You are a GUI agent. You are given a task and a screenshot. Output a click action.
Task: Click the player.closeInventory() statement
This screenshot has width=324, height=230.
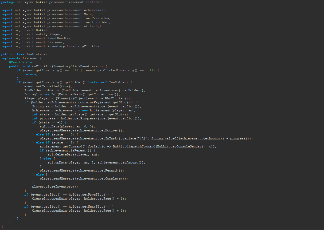55,186
